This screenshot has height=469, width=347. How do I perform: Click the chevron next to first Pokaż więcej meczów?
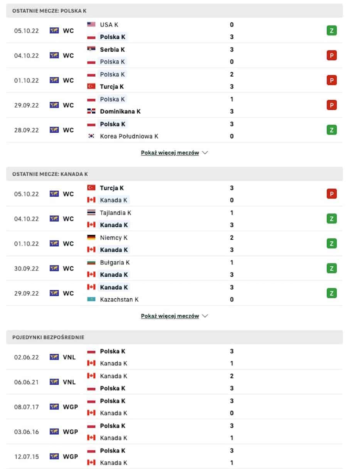coord(205,153)
